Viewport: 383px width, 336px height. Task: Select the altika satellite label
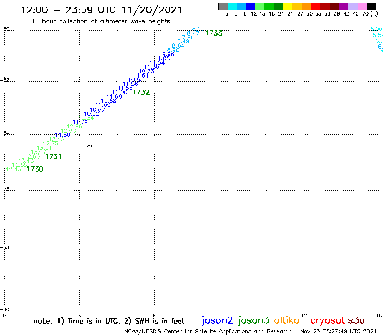(x=287, y=320)
